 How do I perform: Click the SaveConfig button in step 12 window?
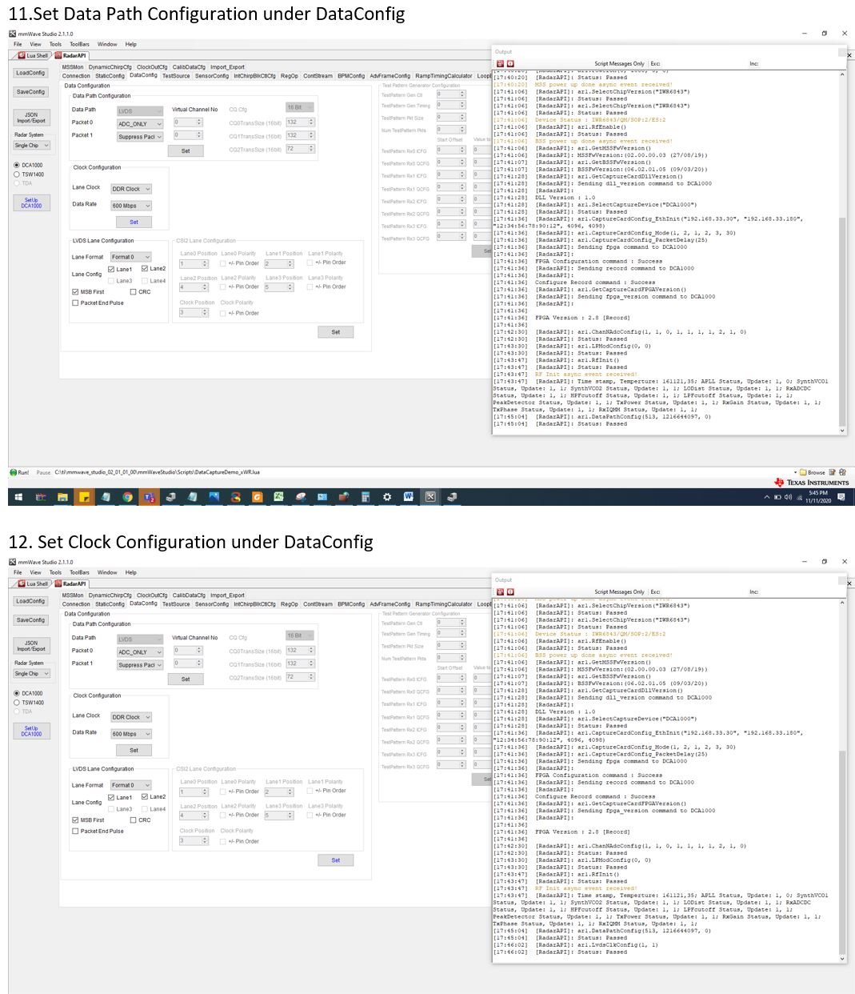[31, 620]
